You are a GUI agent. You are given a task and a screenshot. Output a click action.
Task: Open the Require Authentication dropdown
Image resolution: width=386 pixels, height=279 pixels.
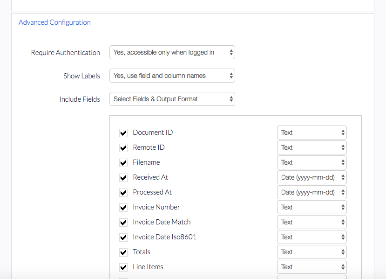click(172, 52)
